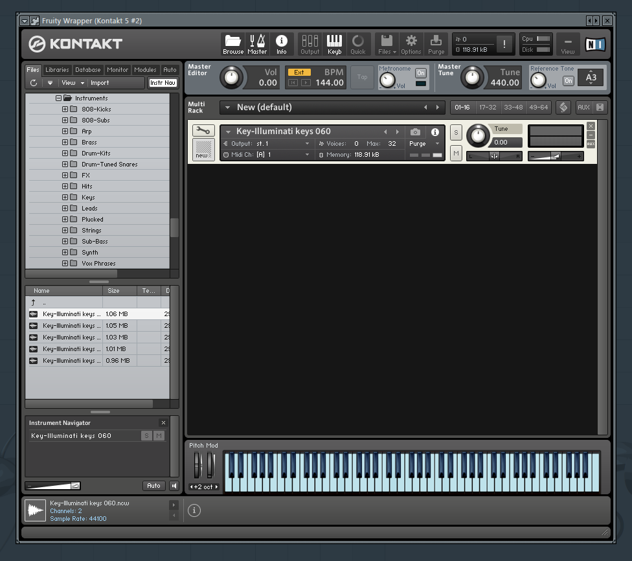Mute instrument in Instrument Navigator
632x561 pixels.
click(x=159, y=435)
